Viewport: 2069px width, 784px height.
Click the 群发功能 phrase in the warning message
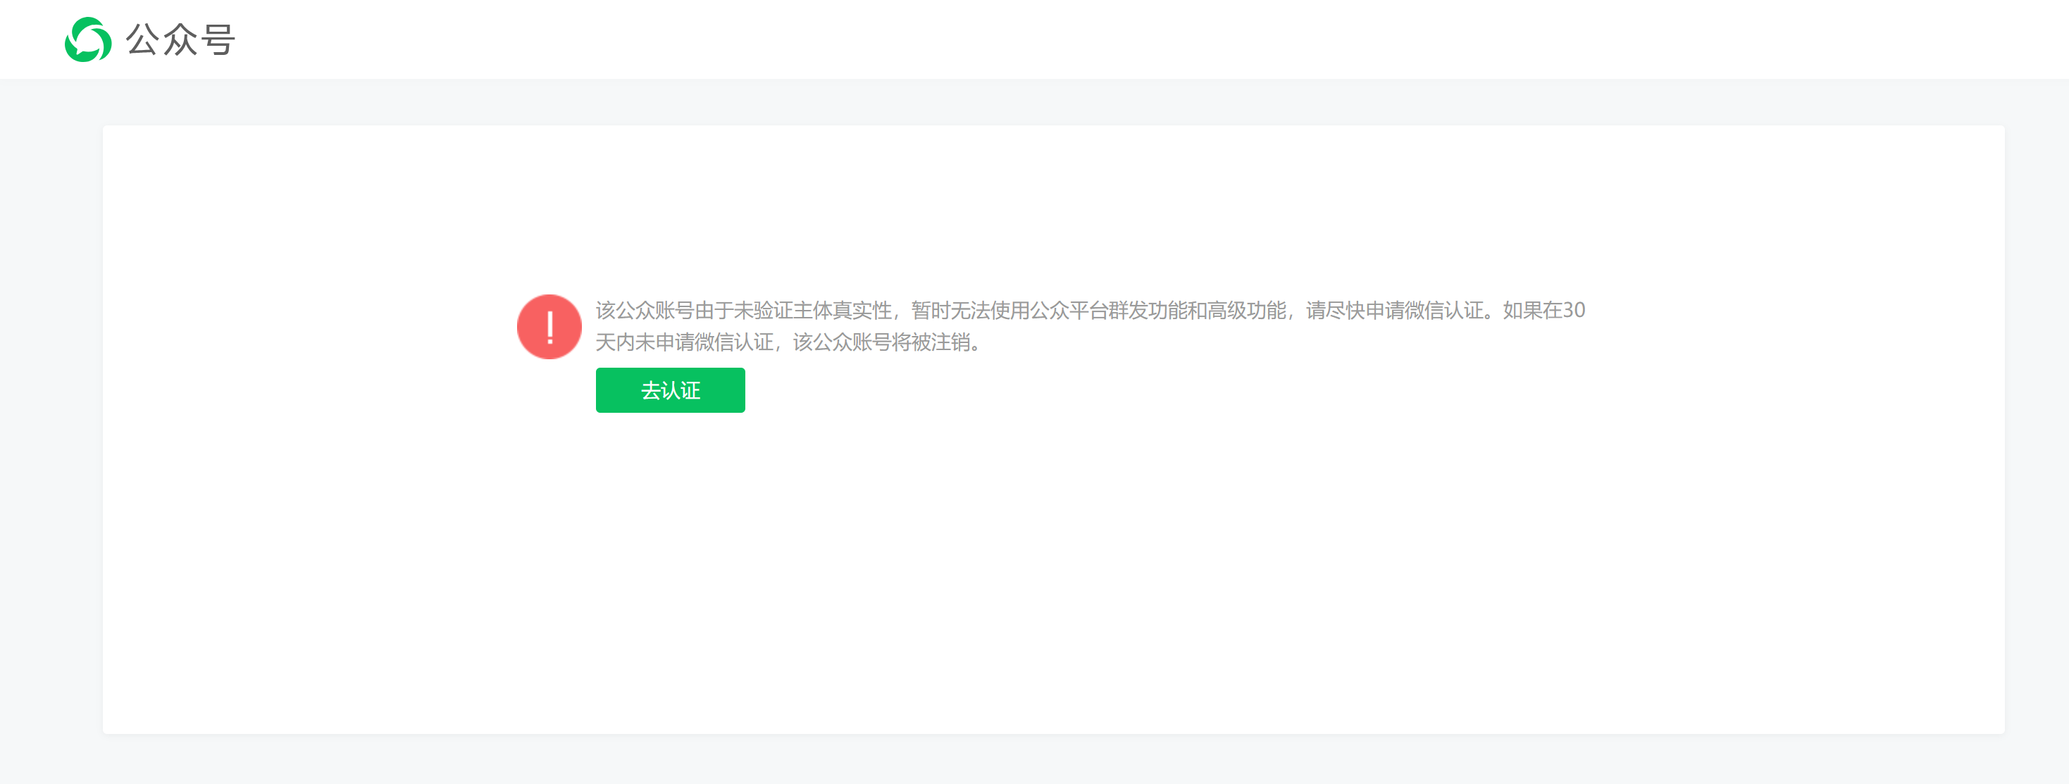(x=1148, y=310)
